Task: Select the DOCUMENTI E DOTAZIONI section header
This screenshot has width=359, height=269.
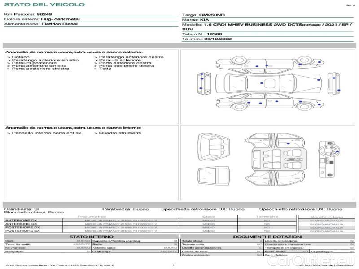Action: (x=267, y=237)
